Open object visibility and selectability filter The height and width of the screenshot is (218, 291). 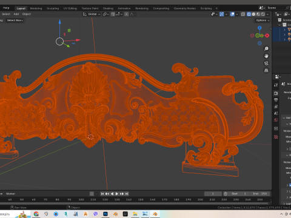[214, 14]
